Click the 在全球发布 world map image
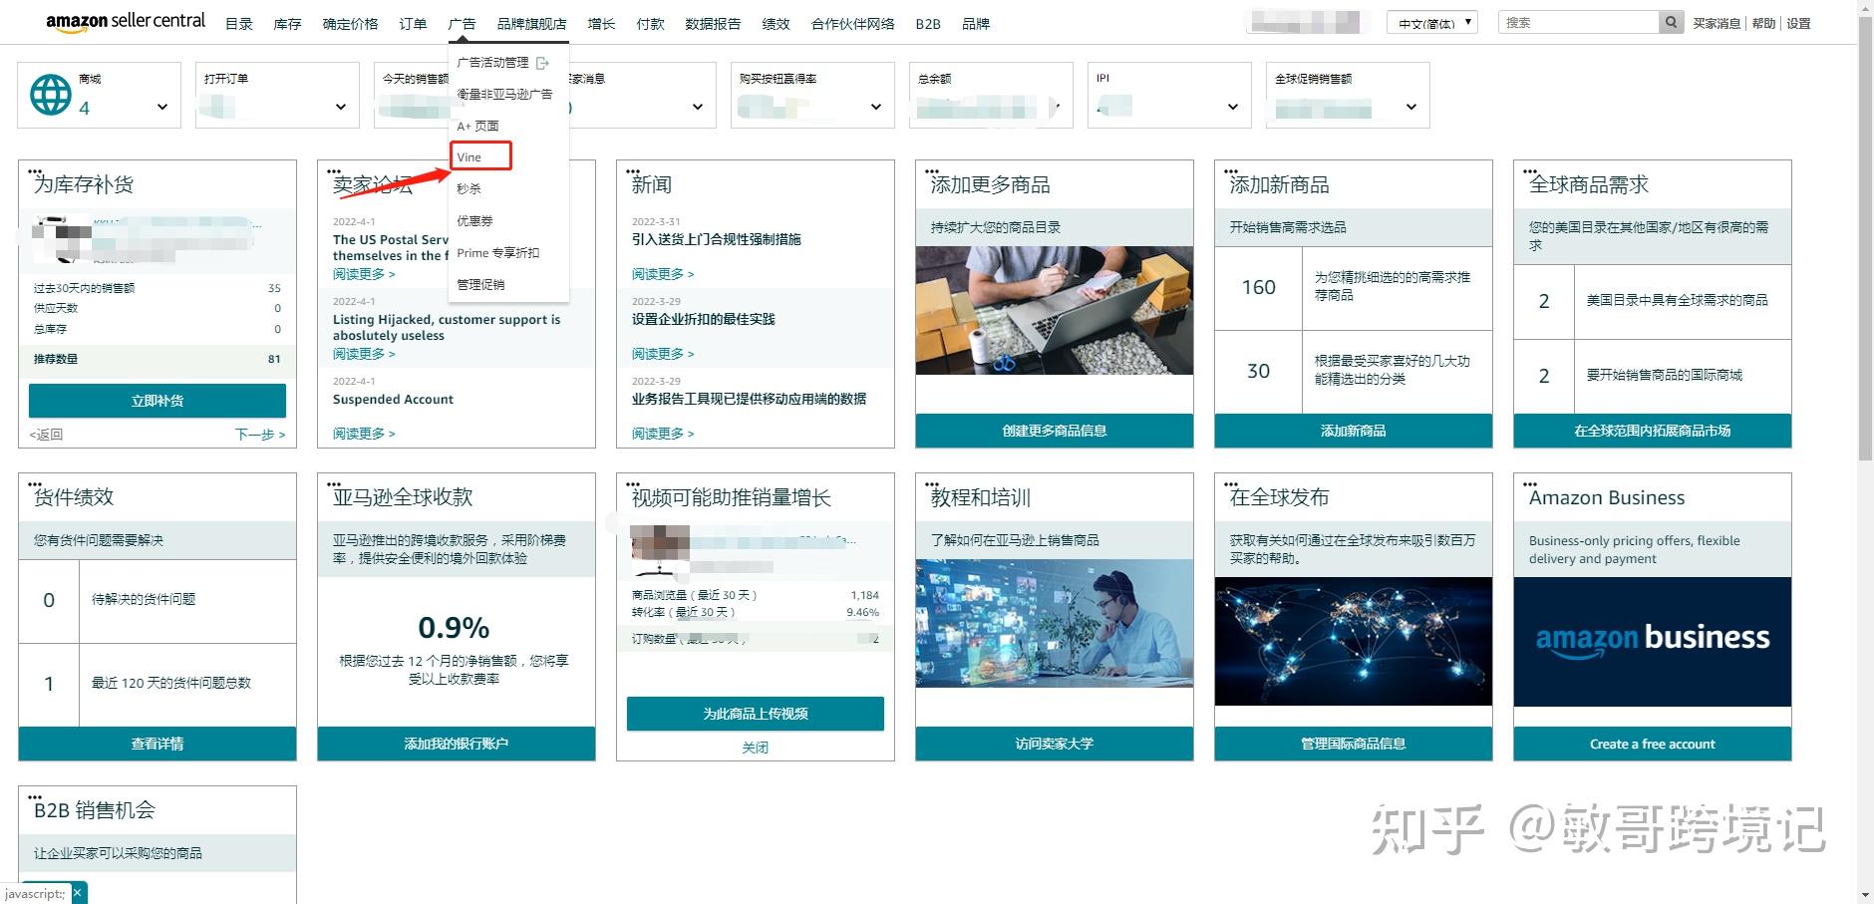 [x=1354, y=641]
